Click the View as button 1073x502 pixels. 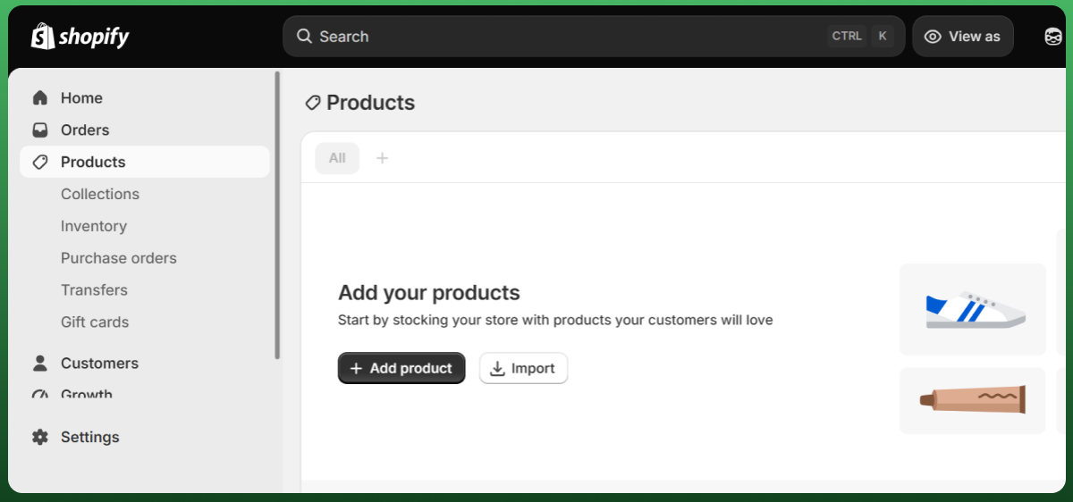point(963,37)
